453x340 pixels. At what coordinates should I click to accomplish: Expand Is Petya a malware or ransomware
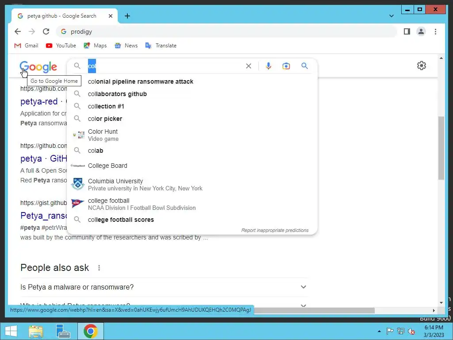point(164,287)
